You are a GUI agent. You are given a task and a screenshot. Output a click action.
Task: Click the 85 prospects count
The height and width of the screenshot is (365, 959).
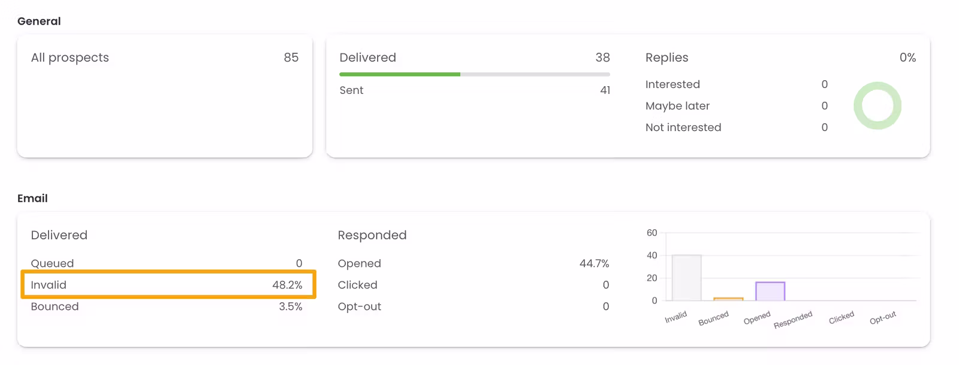pyautogui.click(x=291, y=57)
